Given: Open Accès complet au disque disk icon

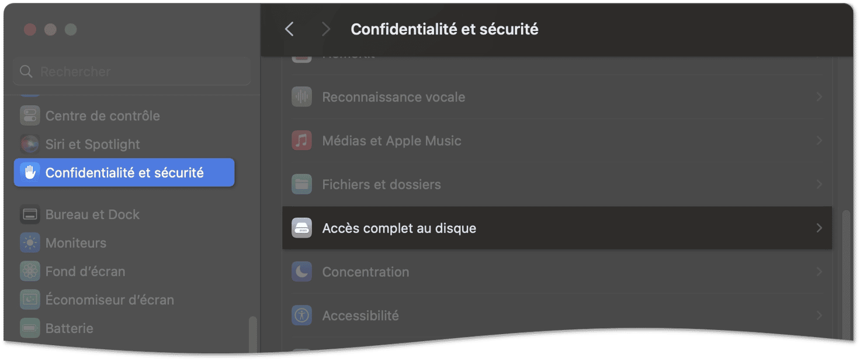Looking at the screenshot, I should (x=302, y=228).
